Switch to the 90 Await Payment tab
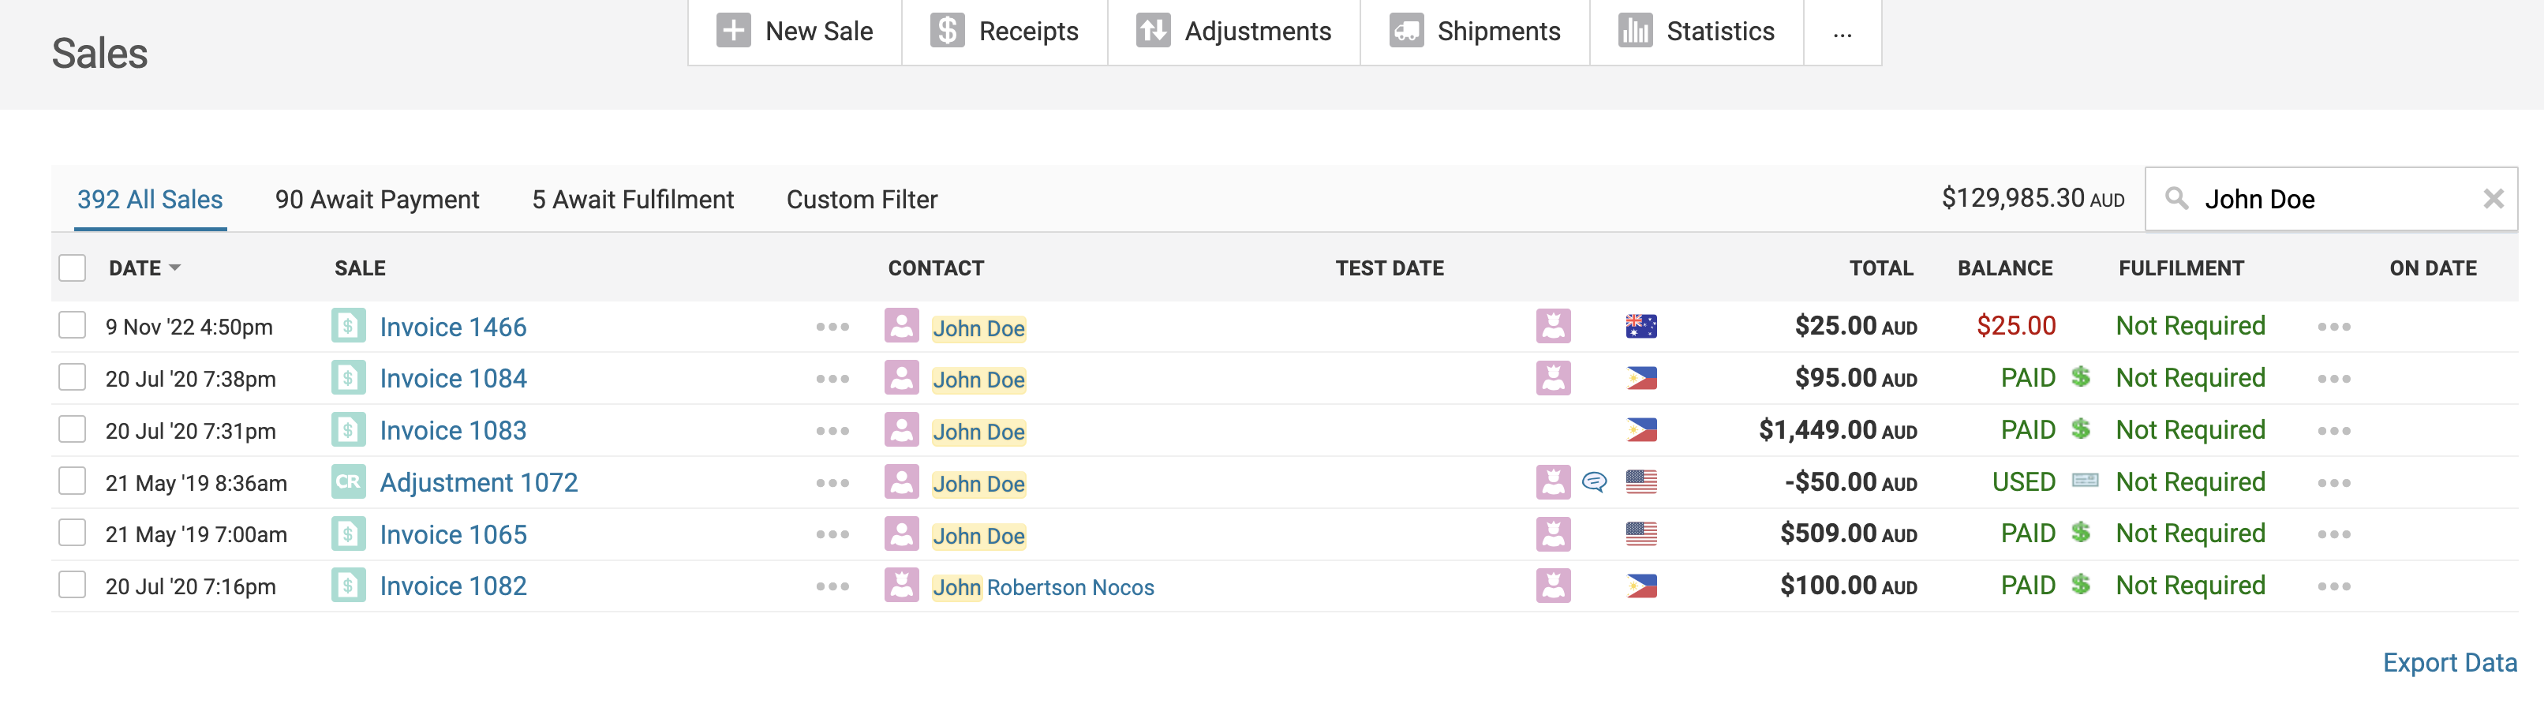The image size is (2544, 715). click(376, 200)
